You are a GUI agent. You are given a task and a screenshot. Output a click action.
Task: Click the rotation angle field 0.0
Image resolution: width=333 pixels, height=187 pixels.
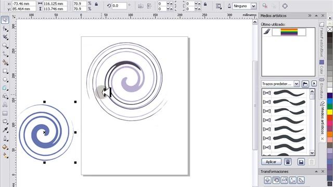point(119,6)
